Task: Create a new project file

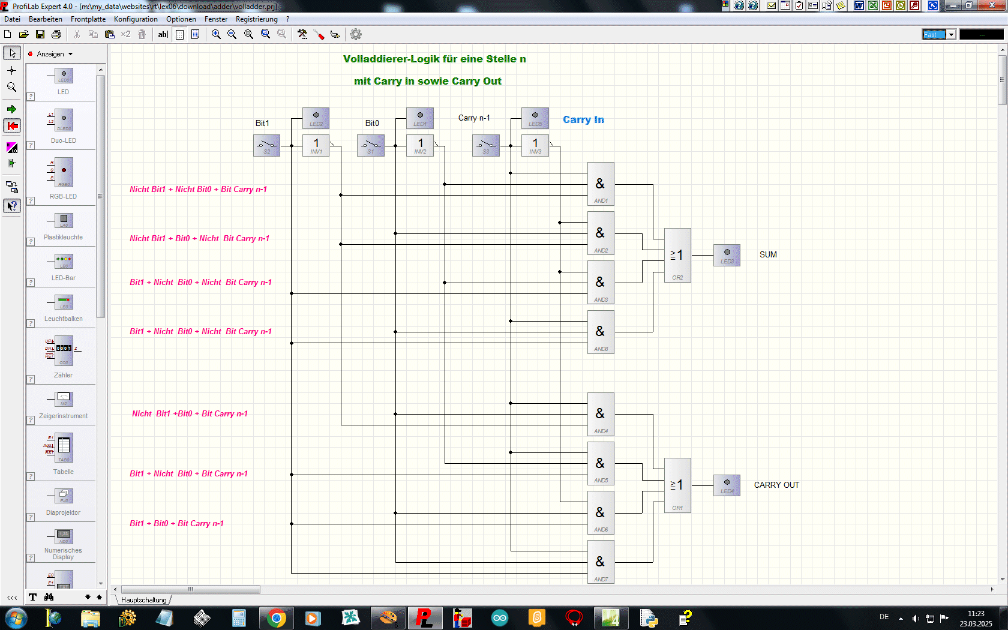Action: pyautogui.click(x=8, y=34)
